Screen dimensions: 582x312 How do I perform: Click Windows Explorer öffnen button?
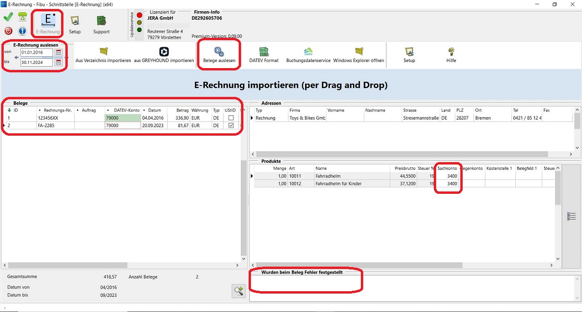click(358, 55)
